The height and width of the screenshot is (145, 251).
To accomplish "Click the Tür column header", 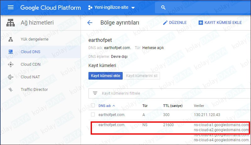I will tap(145, 106).
